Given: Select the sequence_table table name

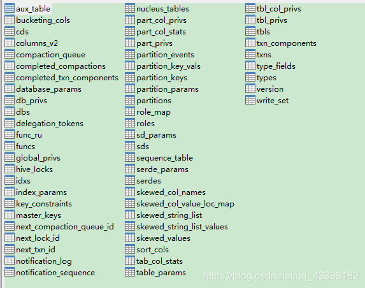Looking at the screenshot, I should pos(164,158).
